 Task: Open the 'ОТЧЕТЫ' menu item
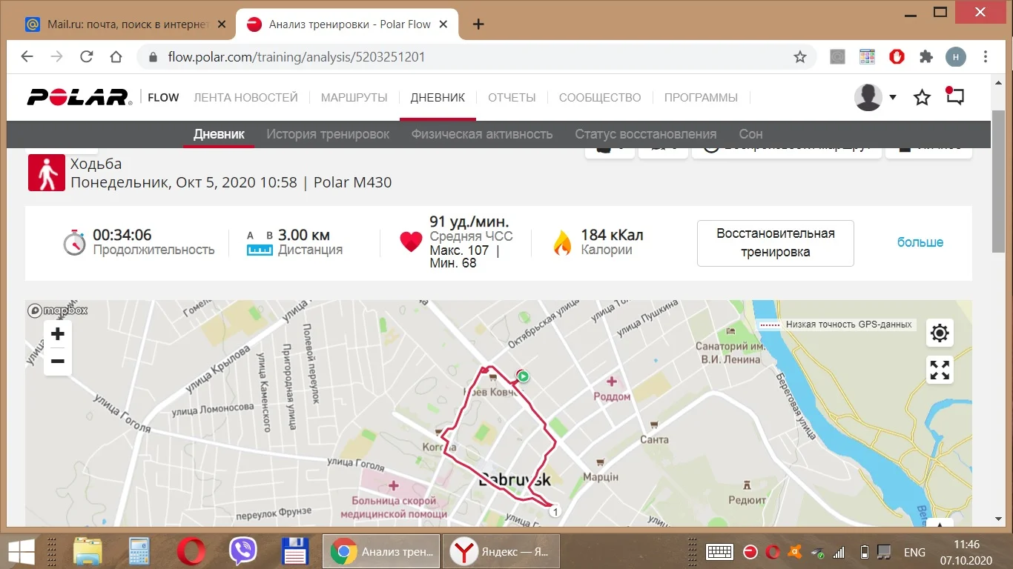point(512,97)
